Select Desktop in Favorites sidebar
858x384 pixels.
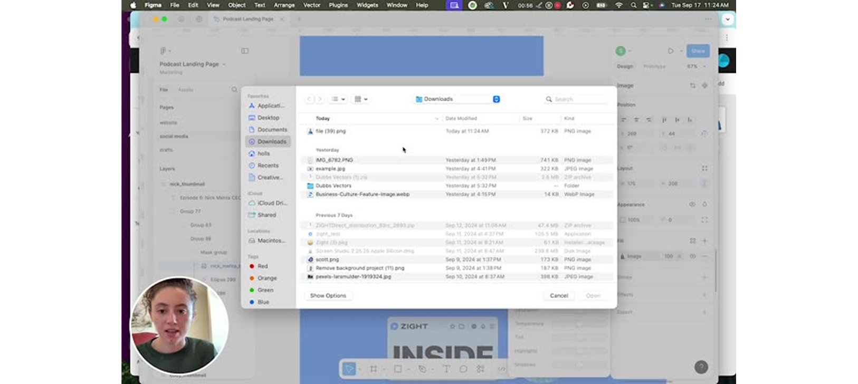click(x=268, y=118)
